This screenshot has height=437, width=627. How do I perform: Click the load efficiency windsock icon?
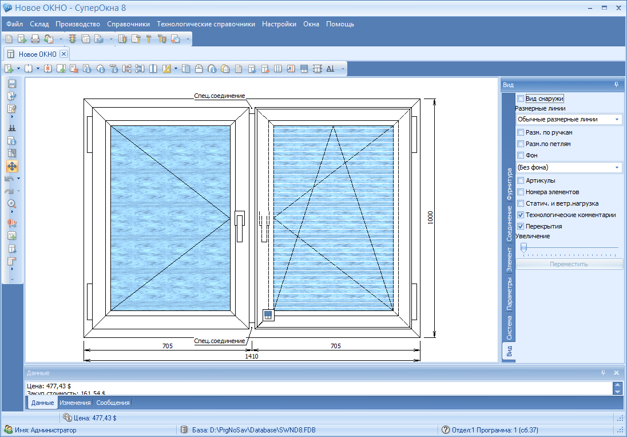[x=12, y=223]
